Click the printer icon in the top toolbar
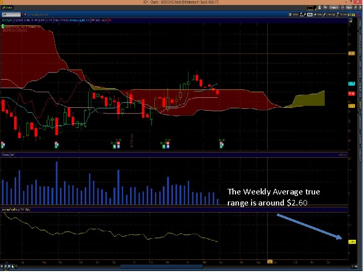The width and height of the screenshot is (363, 272). [x=343, y=8]
